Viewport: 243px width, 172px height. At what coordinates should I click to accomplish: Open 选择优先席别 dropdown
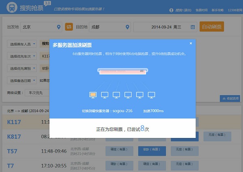[x=22, y=68]
